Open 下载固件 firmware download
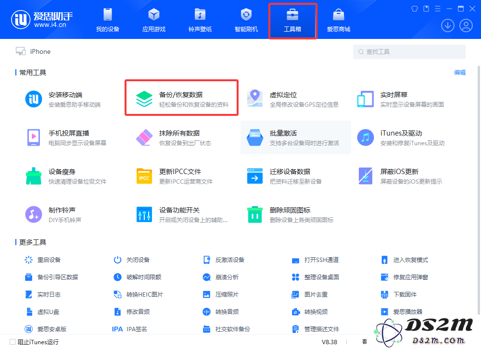 [399, 294]
